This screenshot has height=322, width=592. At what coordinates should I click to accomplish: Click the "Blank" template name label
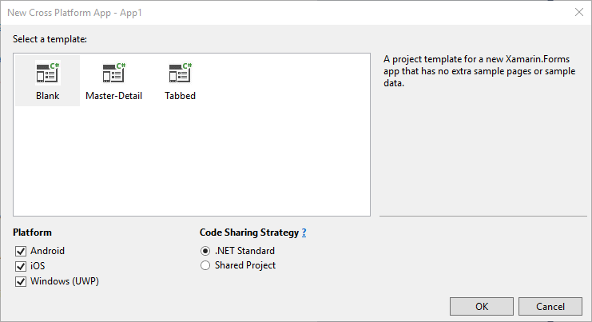[47, 96]
